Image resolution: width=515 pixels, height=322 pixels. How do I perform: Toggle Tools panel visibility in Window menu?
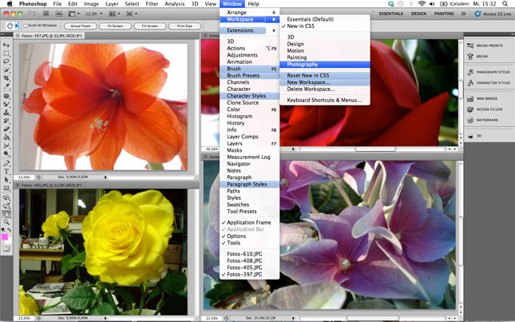point(233,243)
